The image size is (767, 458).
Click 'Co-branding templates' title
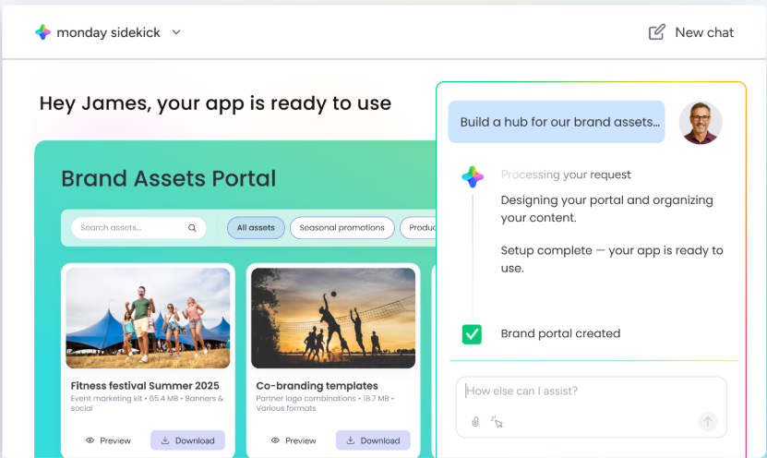[x=317, y=386]
